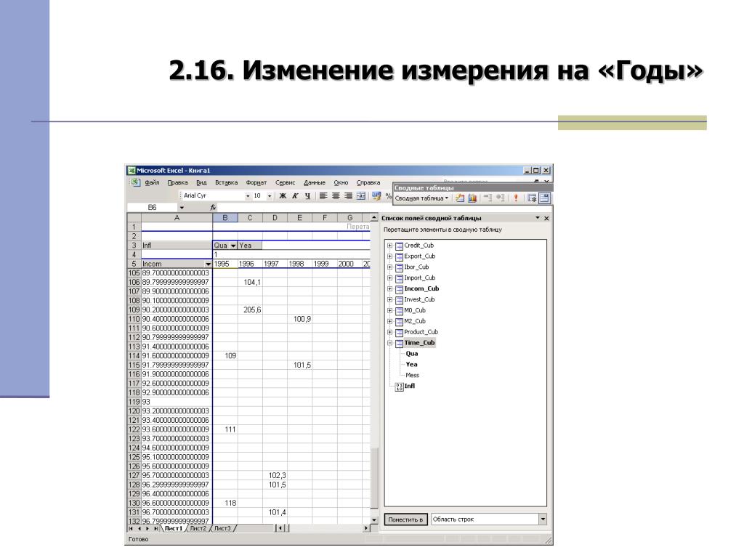Click the Infl data field icon
The height and width of the screenshot is (558, 744).
[x=399, y=387]
